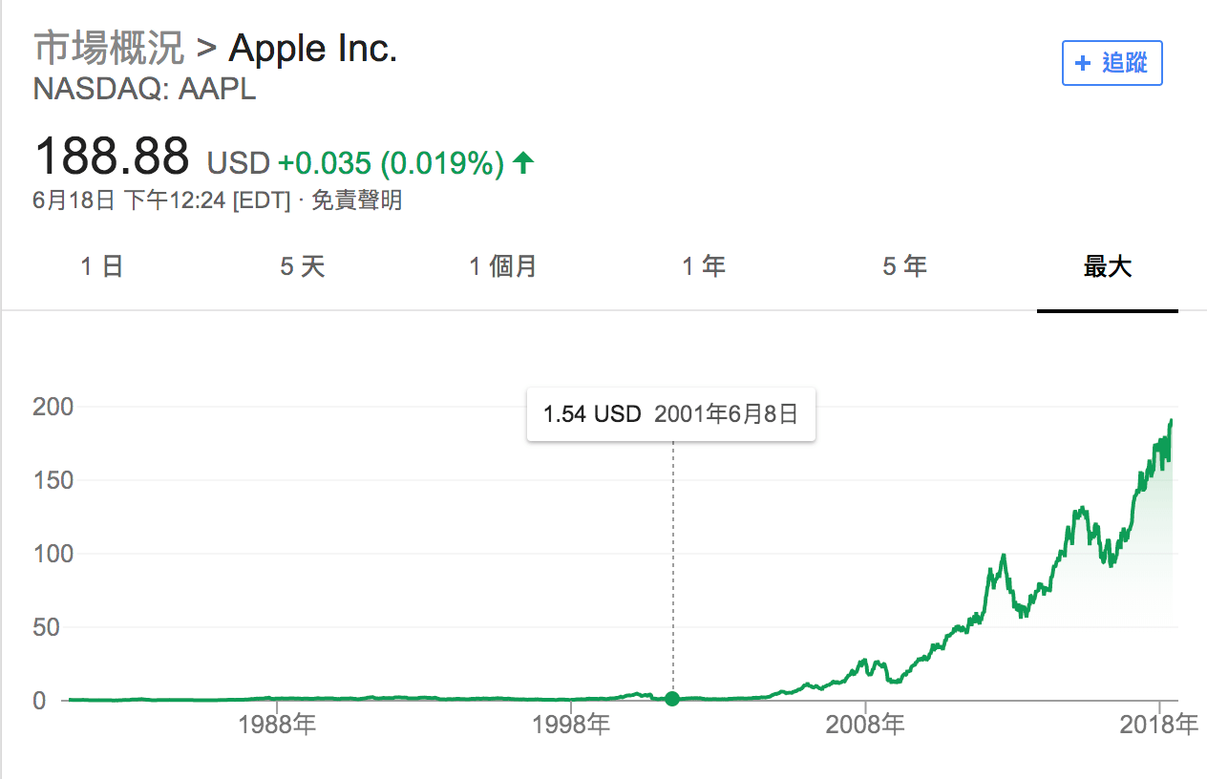Click the 188.88 current price text
Viewport: 1207px width, 779px height.
pos(112,158)
